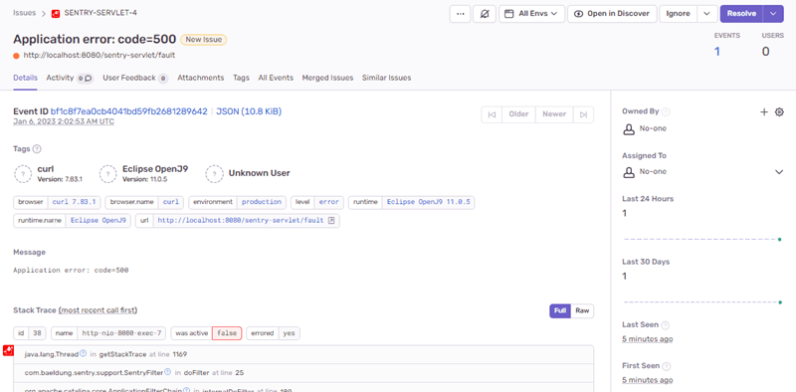Expand the Ignore options arrow
796x392 pixels.
pos(707,14)
